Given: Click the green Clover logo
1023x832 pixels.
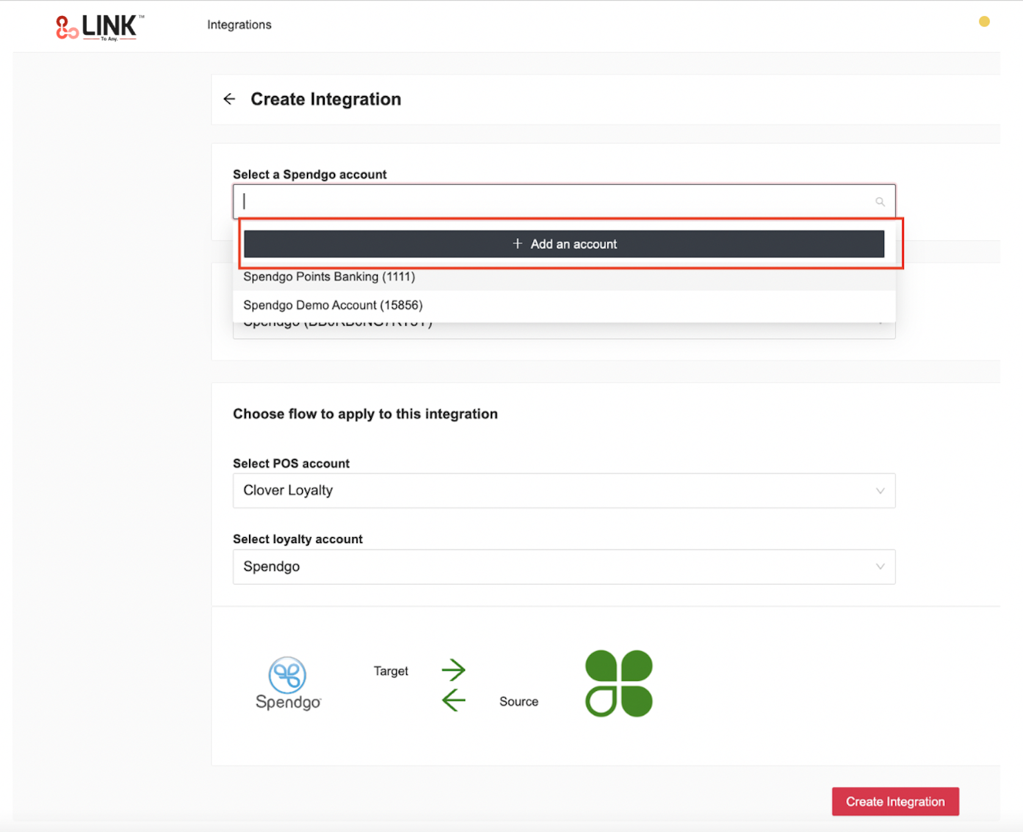Looking at the screenshot, I should click(x=618, y=683).
